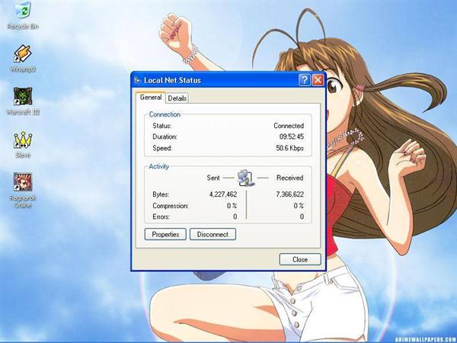Click the Bytes: label
This screenshot has height=343, width=457.
tap(161, 194)
